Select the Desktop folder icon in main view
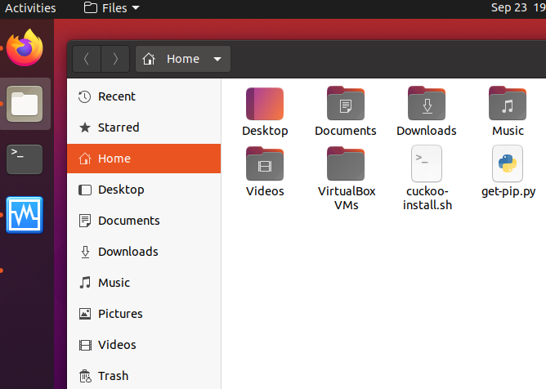This screenshot has height=389, width=546. coord(265,104)
